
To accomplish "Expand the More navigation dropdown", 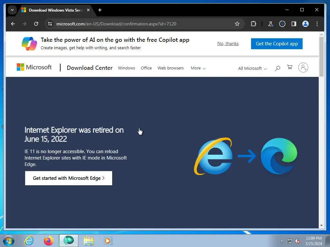I will pos(198,68).
